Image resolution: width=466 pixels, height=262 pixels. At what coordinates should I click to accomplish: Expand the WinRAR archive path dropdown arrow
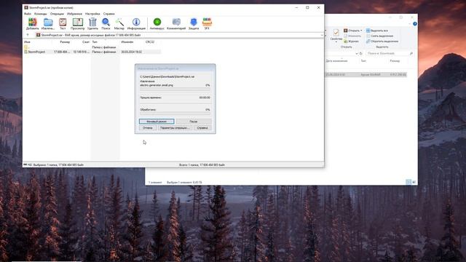point(321,35)
